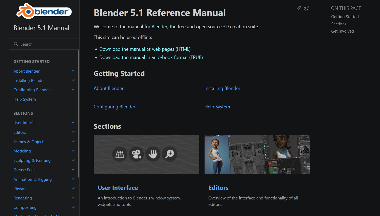
Task: Open Installing Blender link in main content
Action: (222, 88)
